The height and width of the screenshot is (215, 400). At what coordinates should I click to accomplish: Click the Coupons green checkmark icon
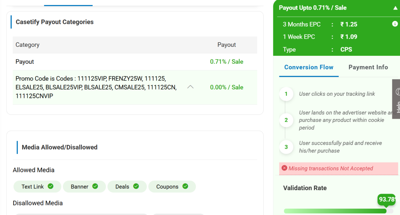(185, 186)
